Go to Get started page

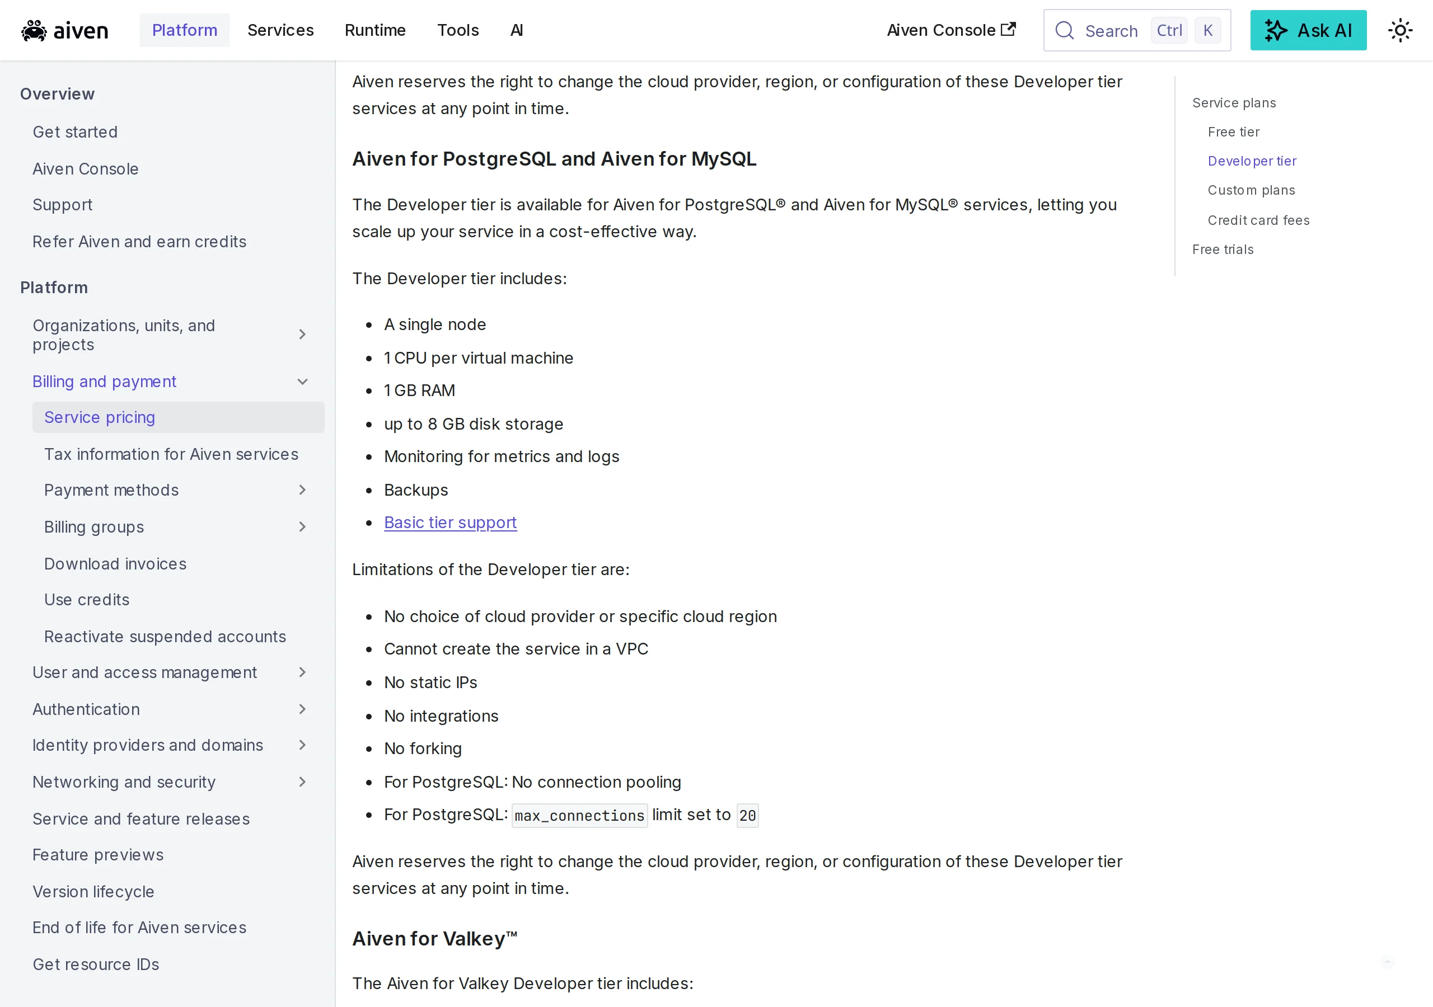click(x=75, y=132)
